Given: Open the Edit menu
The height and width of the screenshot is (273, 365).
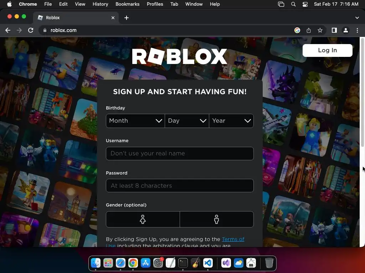Looking at the screenshot, I should 63,4.
